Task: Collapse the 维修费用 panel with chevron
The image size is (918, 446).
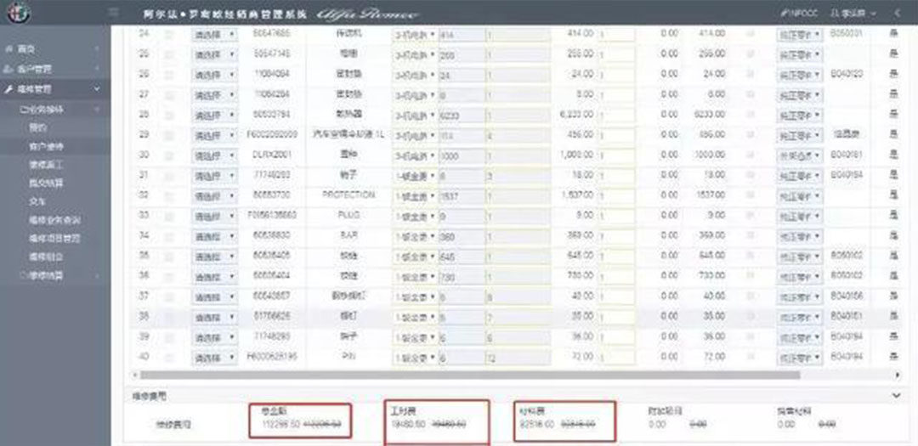Action: [894, 395]
